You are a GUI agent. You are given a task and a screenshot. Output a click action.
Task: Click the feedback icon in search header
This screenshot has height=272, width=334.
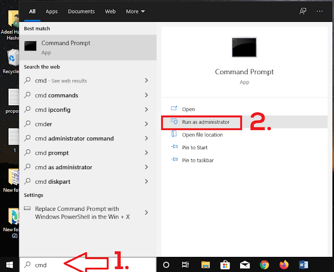[303, 11]
